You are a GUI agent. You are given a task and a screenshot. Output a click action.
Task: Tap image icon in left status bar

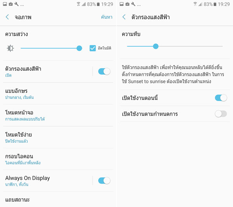coord(5,4)
